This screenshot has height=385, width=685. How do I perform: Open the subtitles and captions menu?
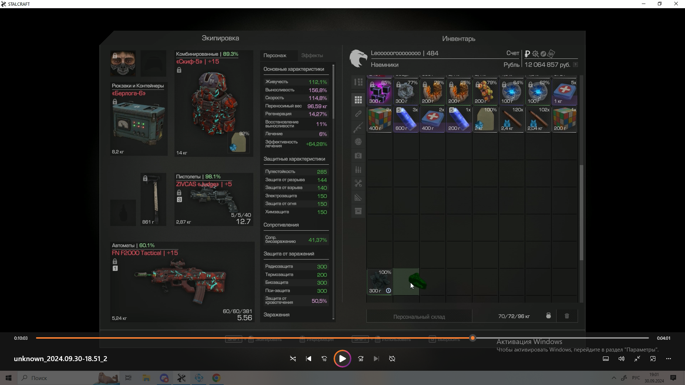(x=606, y=359)
